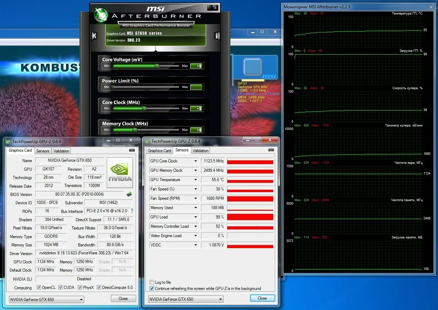Open the Memory Used sensor dropdown
The image size is (438, 310).
click(x=196, y=208)
